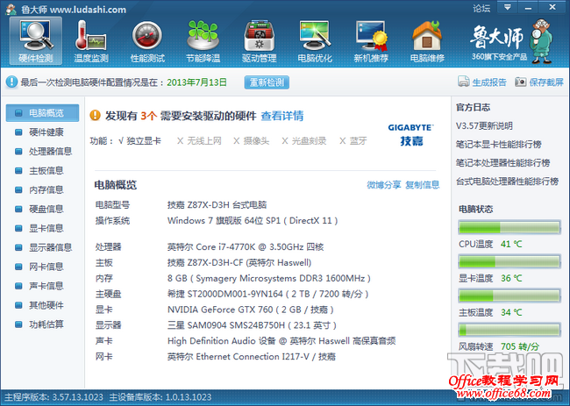Open the 论坛 forum link
This screenshot has width=570, height=406.
coord(481,9)
